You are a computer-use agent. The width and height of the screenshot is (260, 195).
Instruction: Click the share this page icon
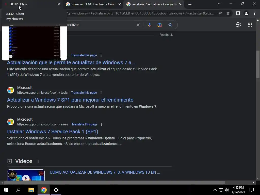(x=220, y=13)
